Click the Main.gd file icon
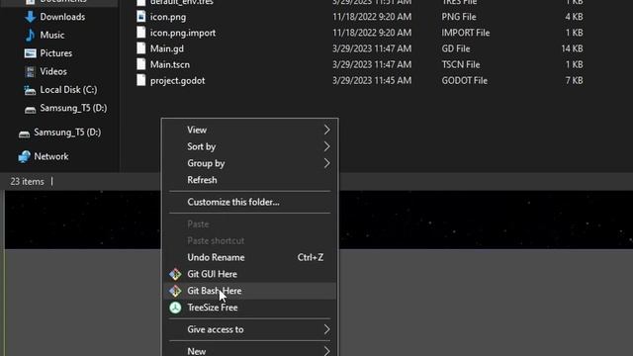Viewport: 633px width, 356px height. point(140,48)
